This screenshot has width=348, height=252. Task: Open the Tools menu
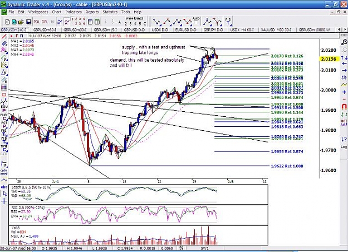click(x=125, y=12)
